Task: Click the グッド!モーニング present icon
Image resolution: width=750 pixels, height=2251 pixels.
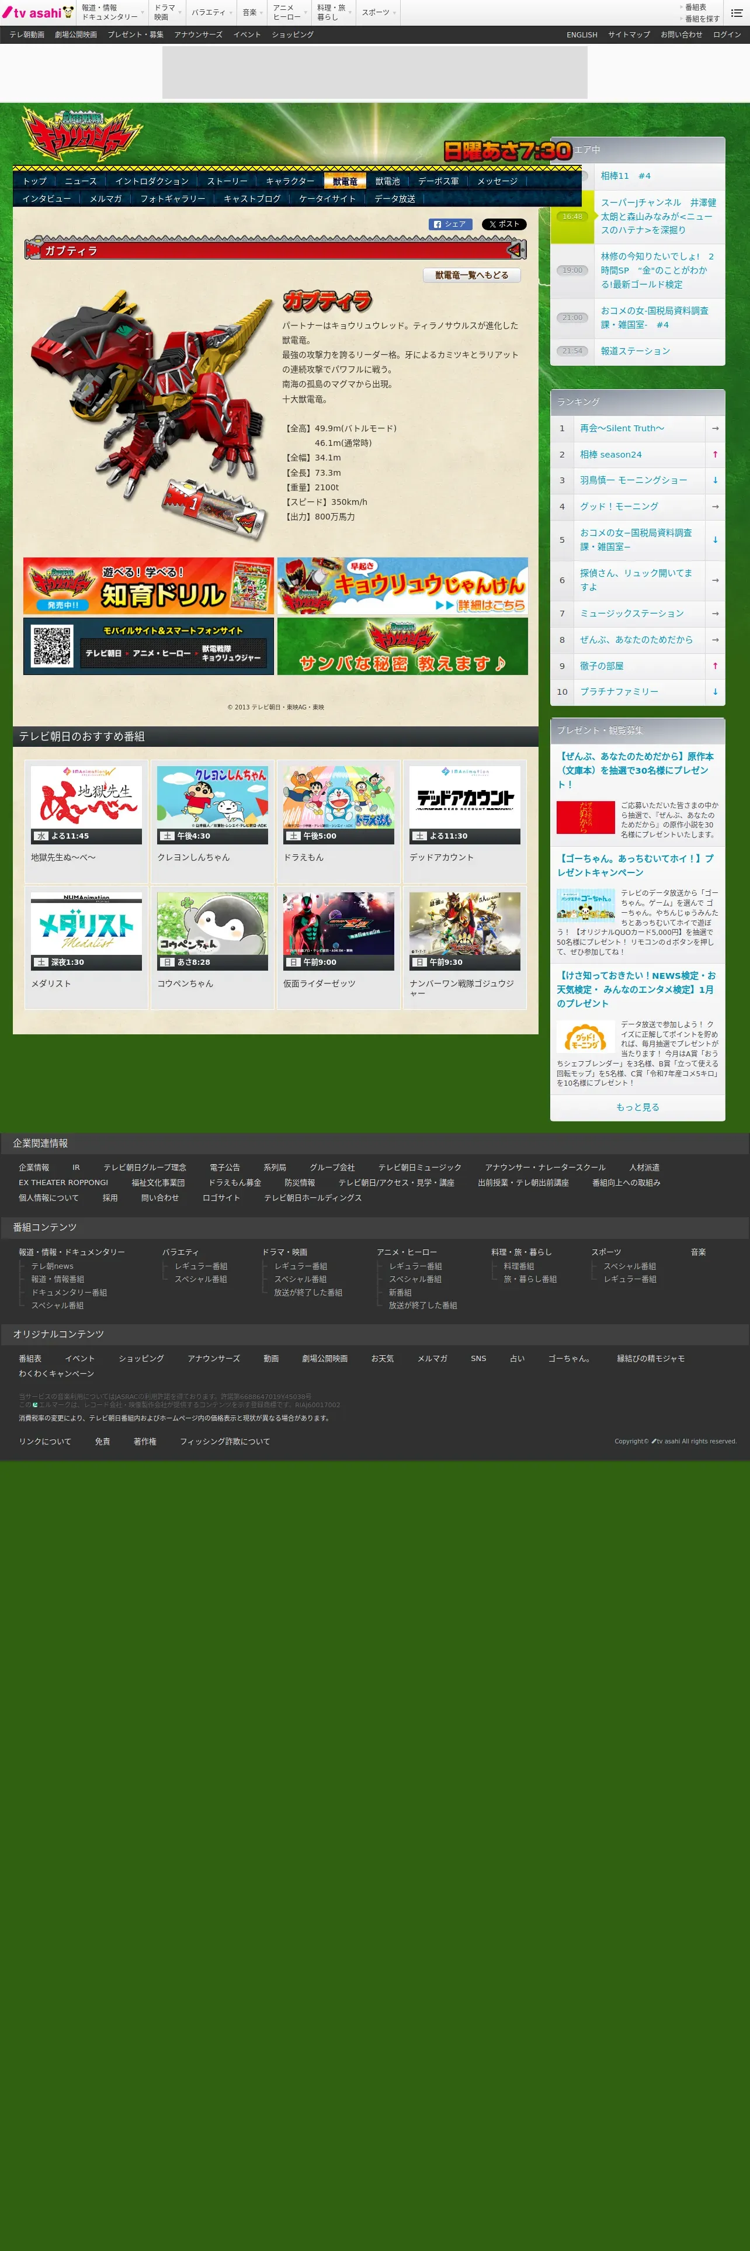Action: [586, 1036]
